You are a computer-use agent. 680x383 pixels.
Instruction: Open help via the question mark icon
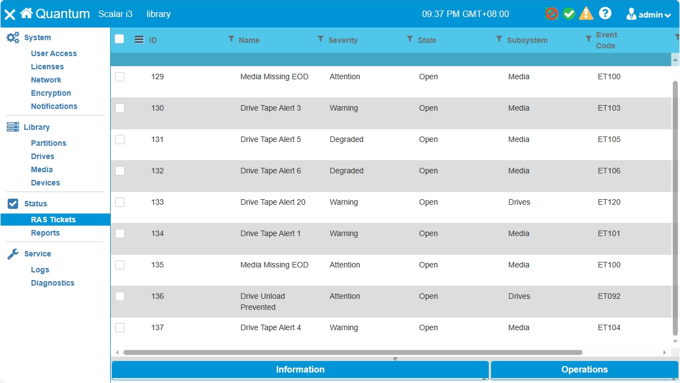pos(605,14)
